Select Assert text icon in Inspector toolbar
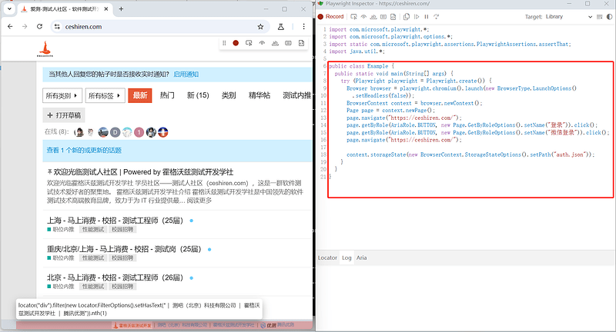The image size is (616, 332). 373,16
